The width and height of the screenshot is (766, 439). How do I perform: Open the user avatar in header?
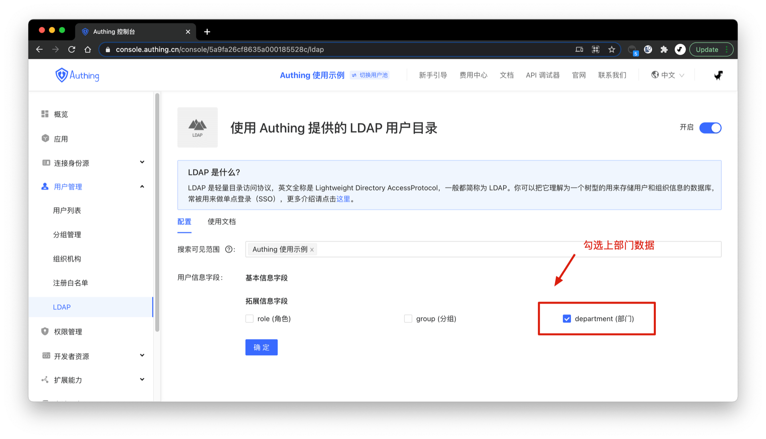pyautogui.click(x=718, y=75)
